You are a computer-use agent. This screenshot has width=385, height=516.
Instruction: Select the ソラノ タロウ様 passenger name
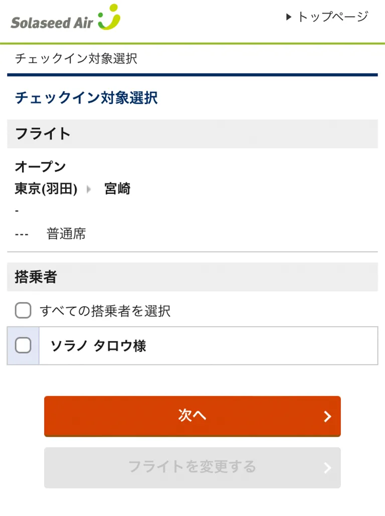[98, 346]
